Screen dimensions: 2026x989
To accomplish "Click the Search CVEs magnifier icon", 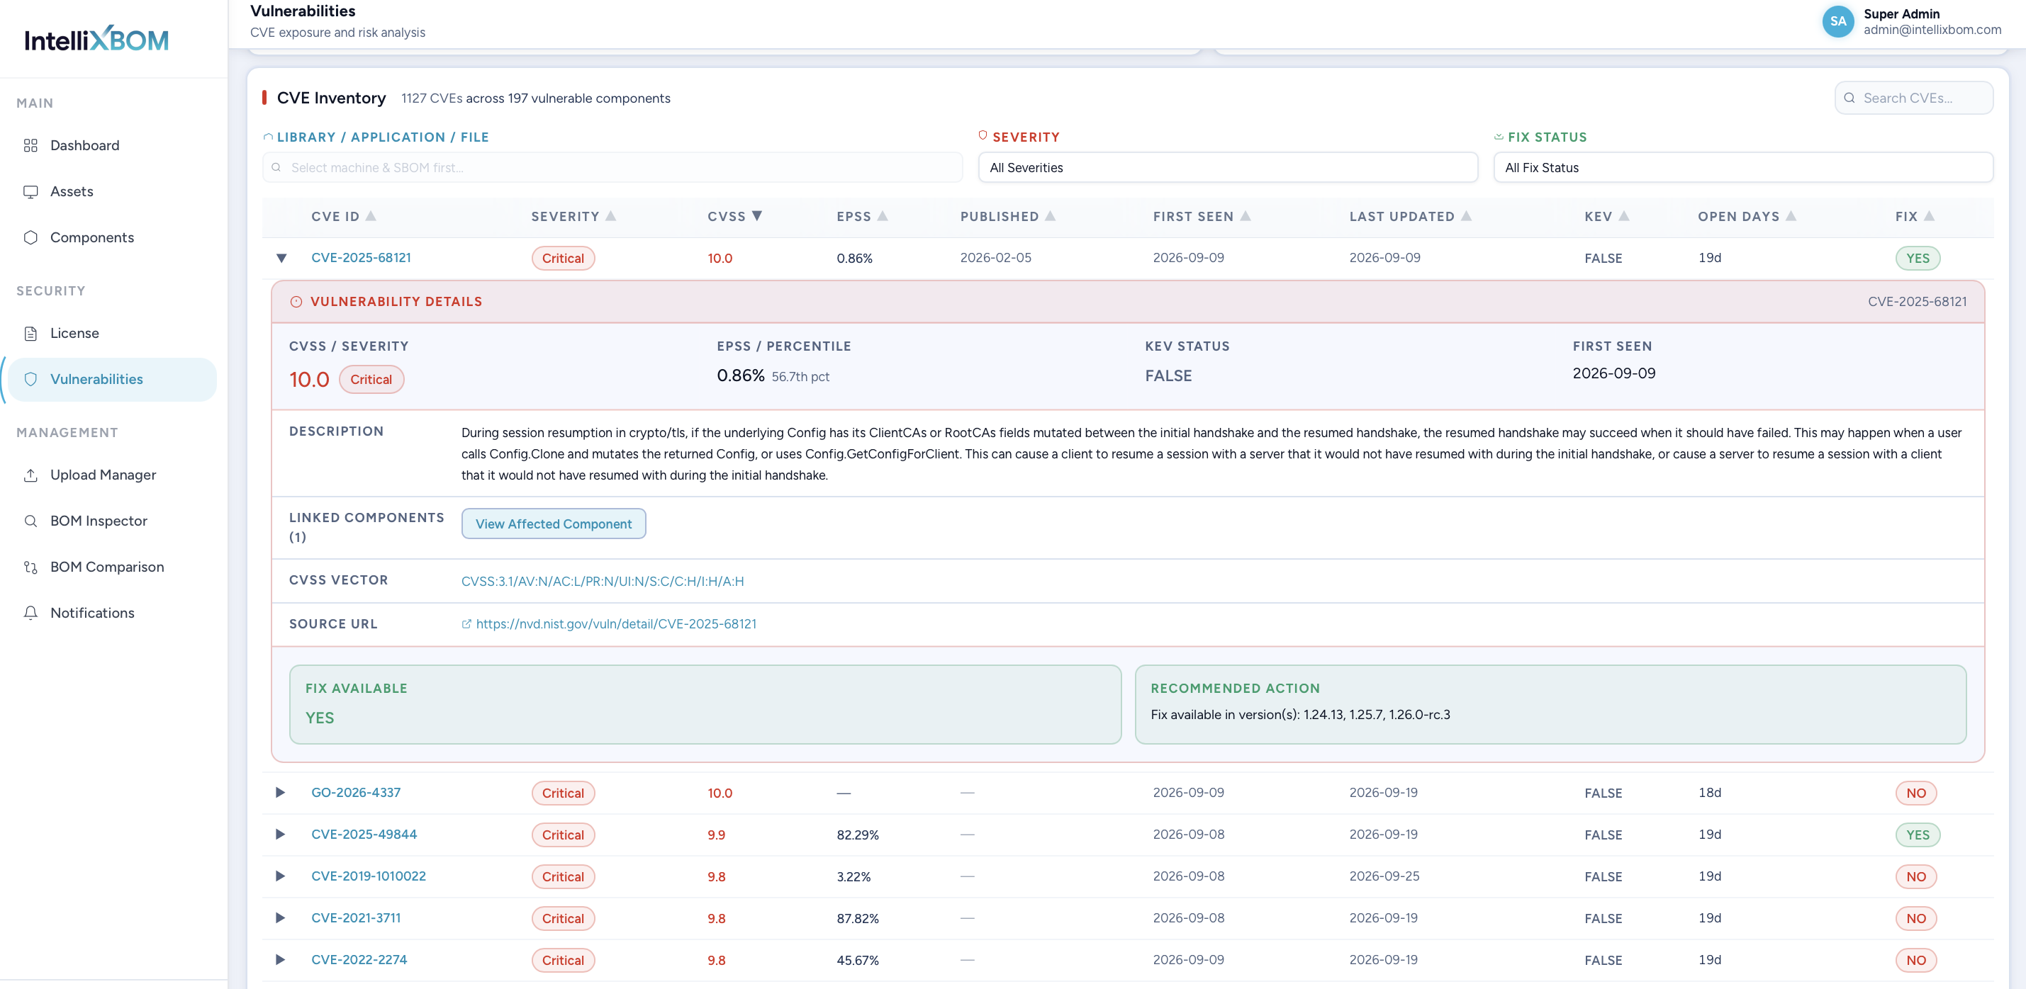I will pos(1849,98).
